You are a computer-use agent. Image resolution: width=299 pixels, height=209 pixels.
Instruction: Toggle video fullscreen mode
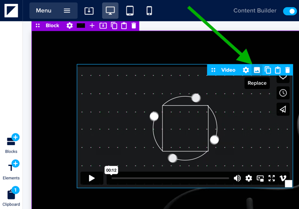(x=272, y=178)
